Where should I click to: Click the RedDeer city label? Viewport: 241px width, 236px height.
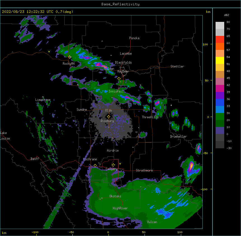click(x=123, y=71)
